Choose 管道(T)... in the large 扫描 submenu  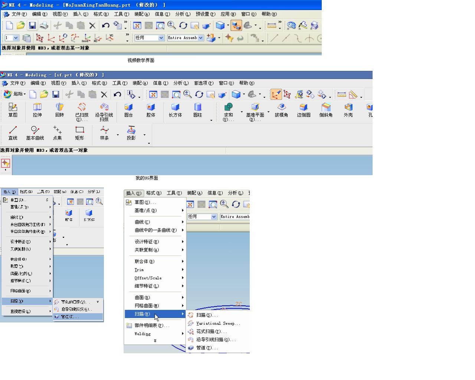(x=217, y=348)
